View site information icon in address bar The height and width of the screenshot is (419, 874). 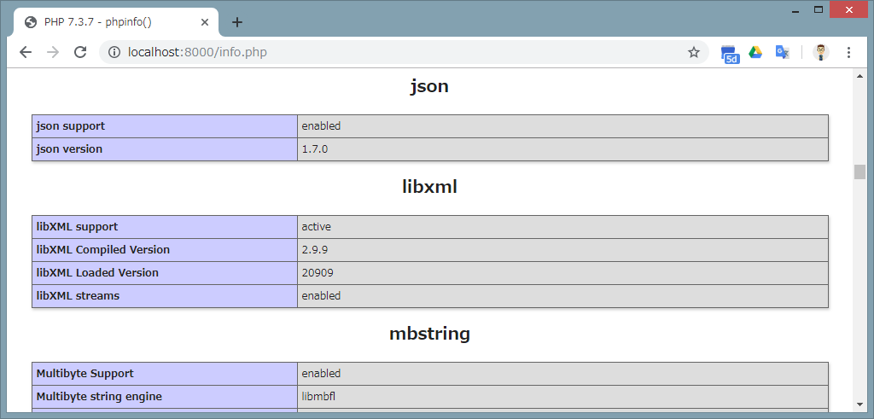tap(114, 52)
